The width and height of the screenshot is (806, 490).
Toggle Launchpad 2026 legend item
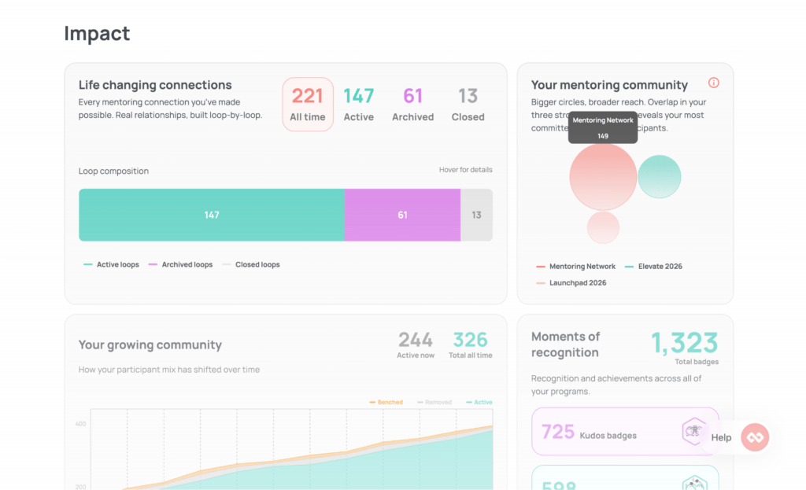coord(571,282)
